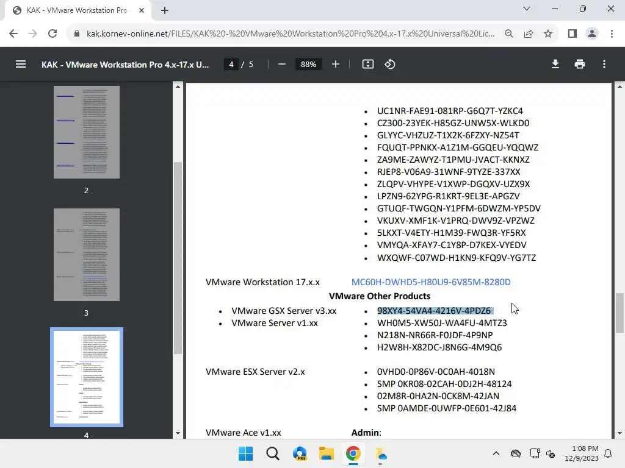Select the KAK - VMware Workstation Pro tab
Image resolution: width=625 pixels, height=468 pixels.
(x=78, y=10)
